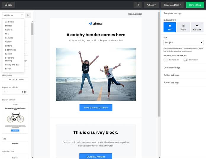Click the Ok, I got 2 minutes button
The width and height of the screenshot is (206, 159).
coord(96,156)
